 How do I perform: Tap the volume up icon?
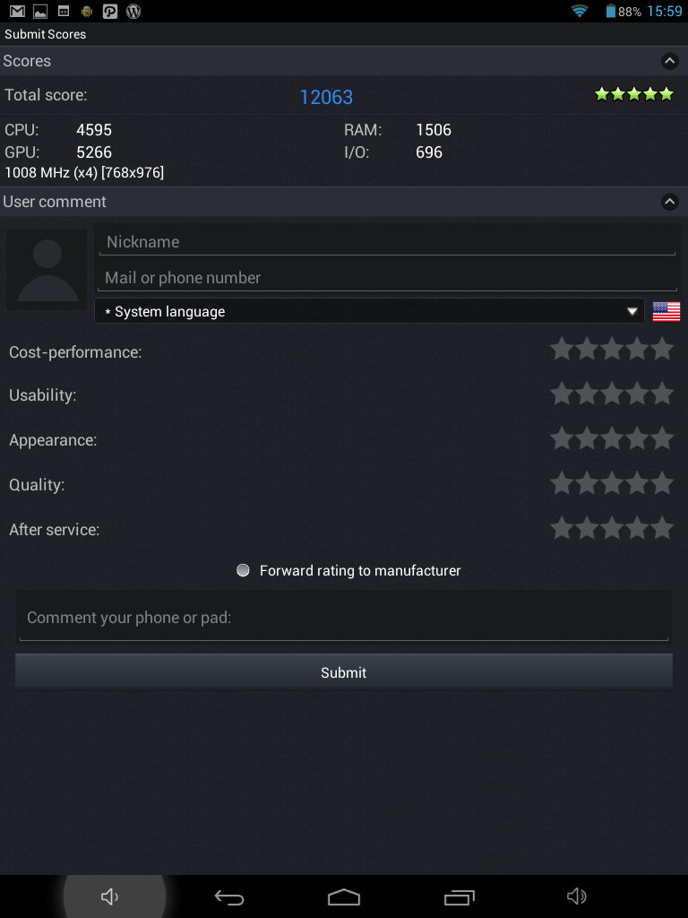point(577,896)
